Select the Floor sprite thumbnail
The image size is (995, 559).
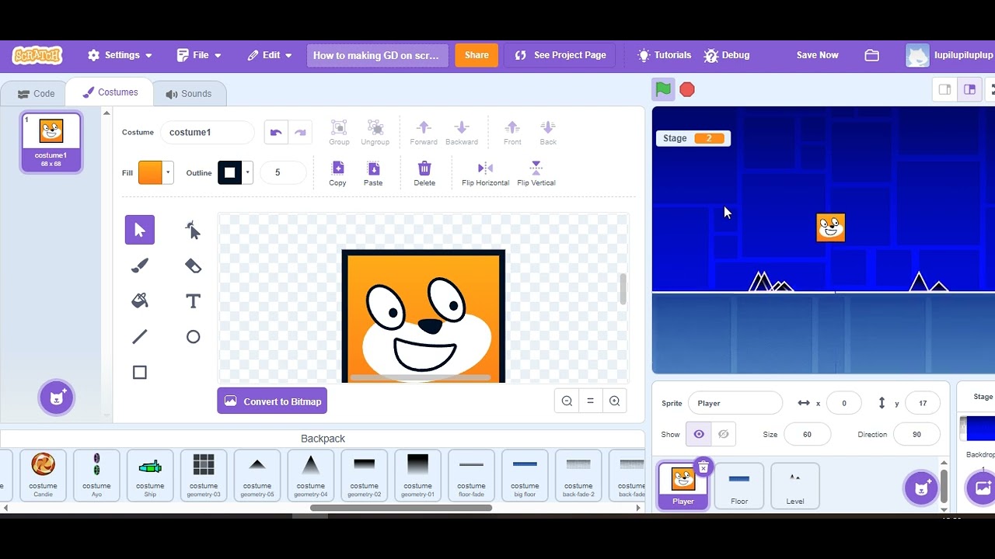(x=739, y=486)
